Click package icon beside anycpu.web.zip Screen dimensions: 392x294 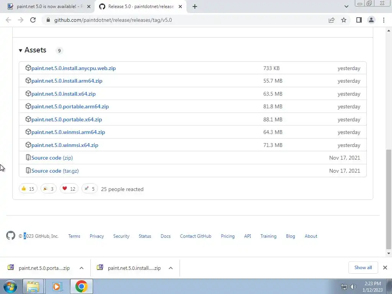coord(28,68)
